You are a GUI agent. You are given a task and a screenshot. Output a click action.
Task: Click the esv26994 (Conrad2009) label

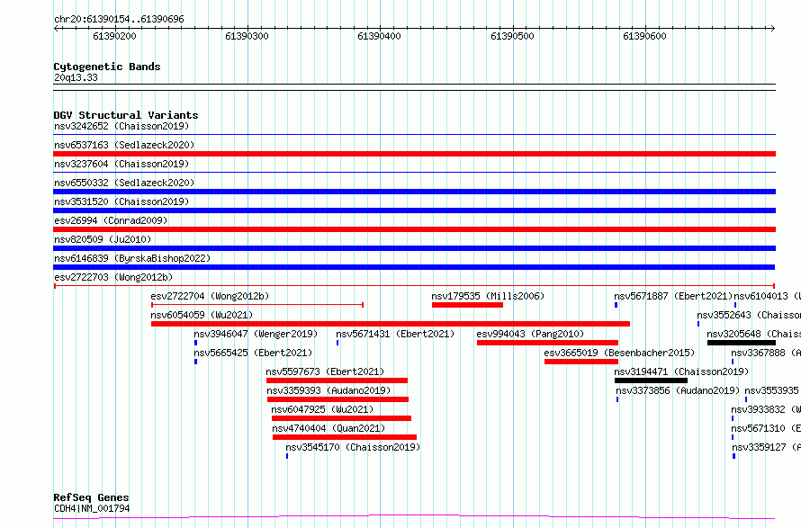point(111,220)
